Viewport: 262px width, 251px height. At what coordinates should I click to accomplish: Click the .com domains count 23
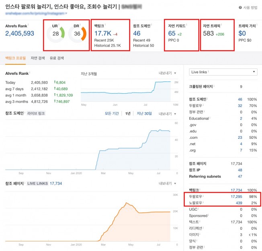[x=240, y=138]
